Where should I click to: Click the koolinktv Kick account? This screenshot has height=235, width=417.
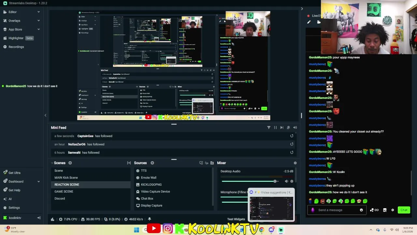[15, 218]
